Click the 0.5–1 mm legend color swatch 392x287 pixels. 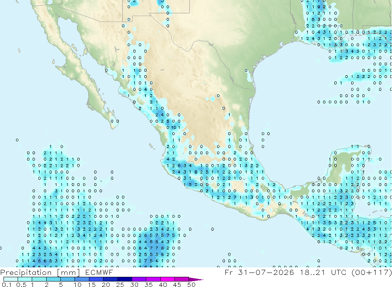coord(25,279)
